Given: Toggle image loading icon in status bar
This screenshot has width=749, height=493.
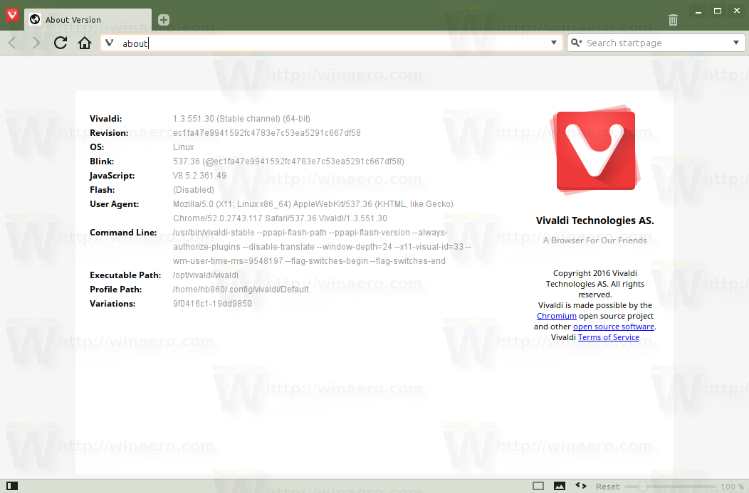Looking at the screenshot, I should tap(560, 486).
